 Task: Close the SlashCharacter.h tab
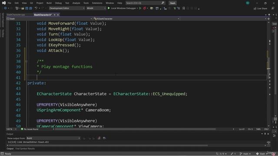(x=58, y=15)
